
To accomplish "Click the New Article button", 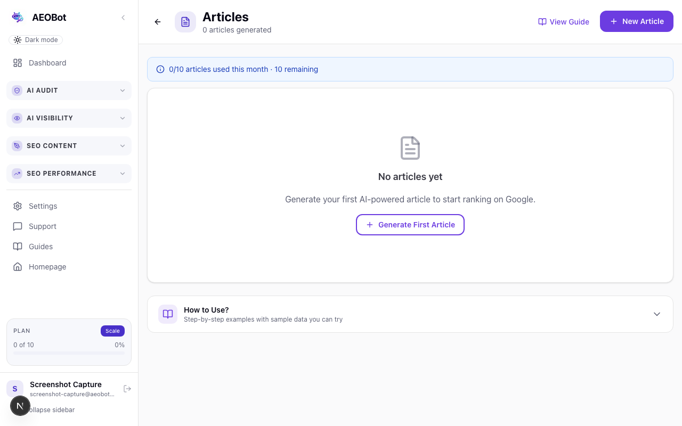I will tap(637, 21).
